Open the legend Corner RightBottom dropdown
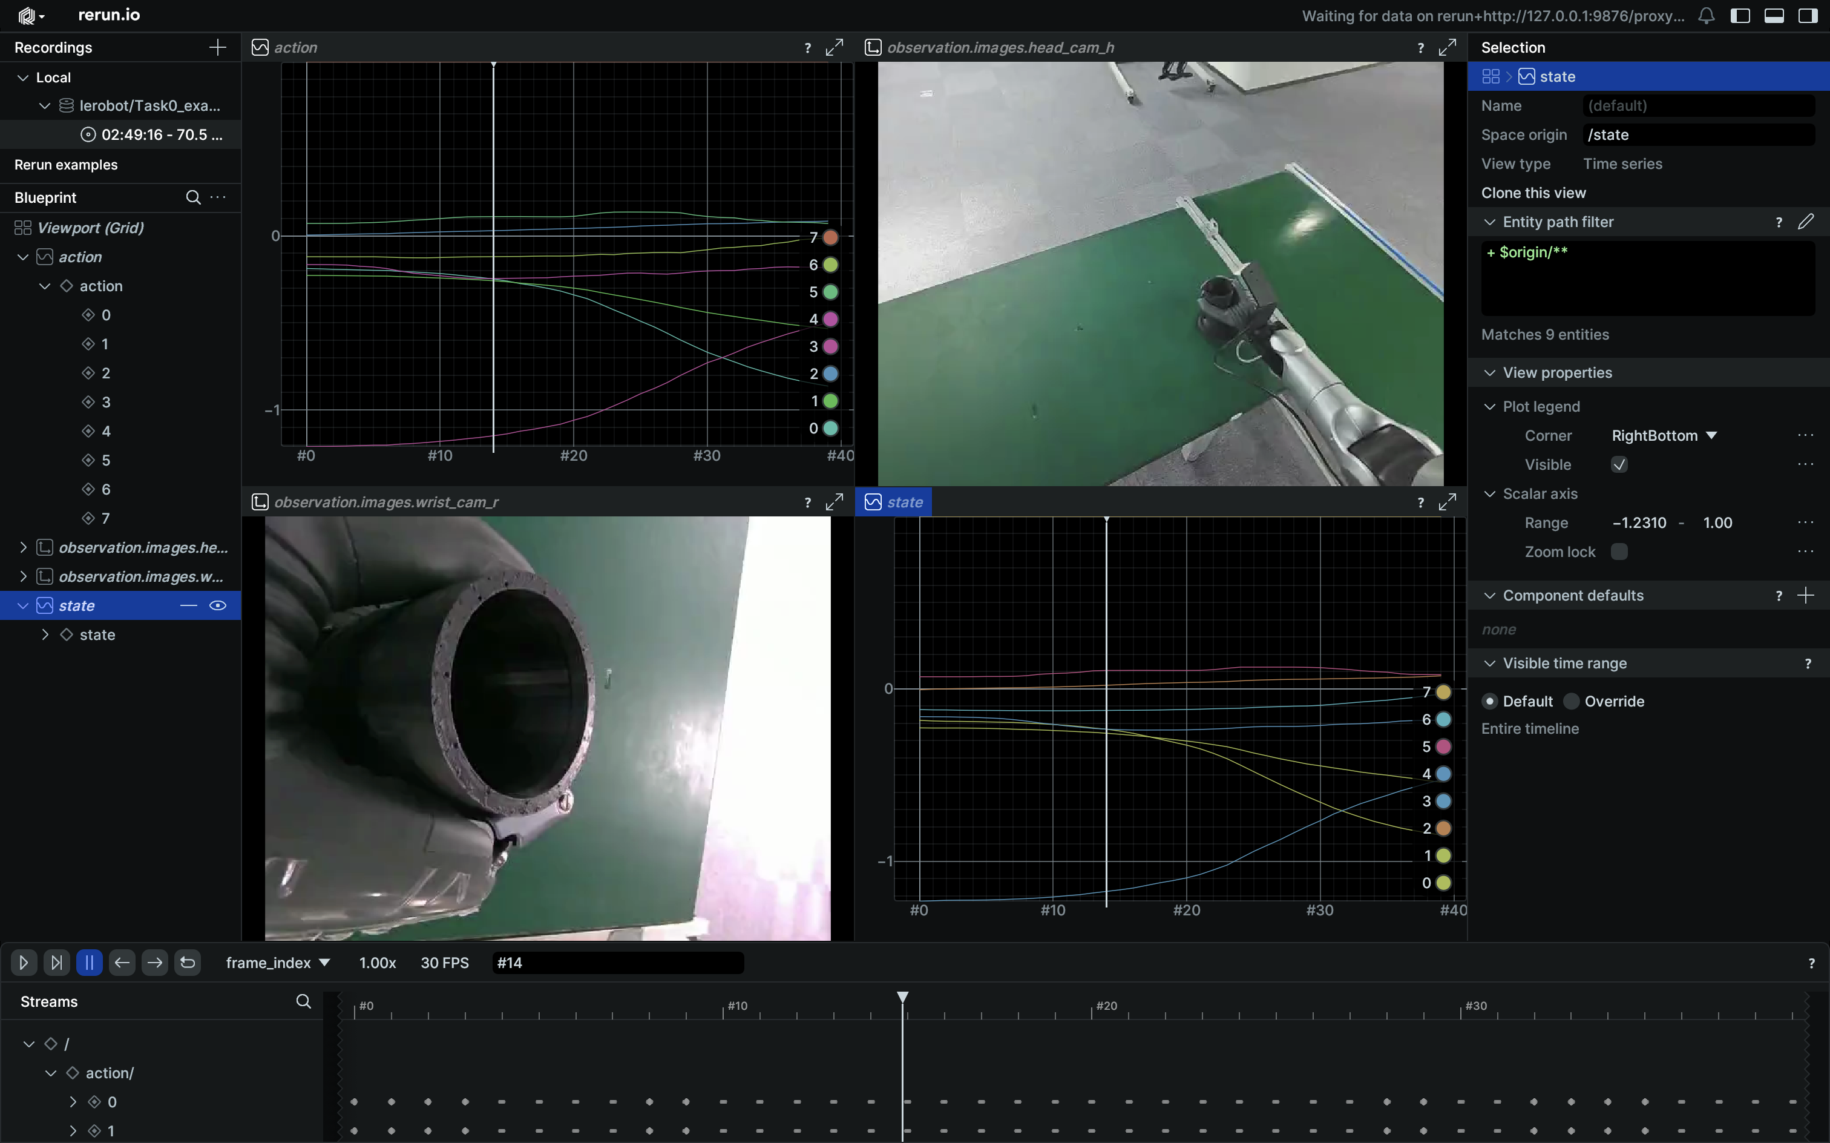1830x1143 pixels. (1664, 435)
